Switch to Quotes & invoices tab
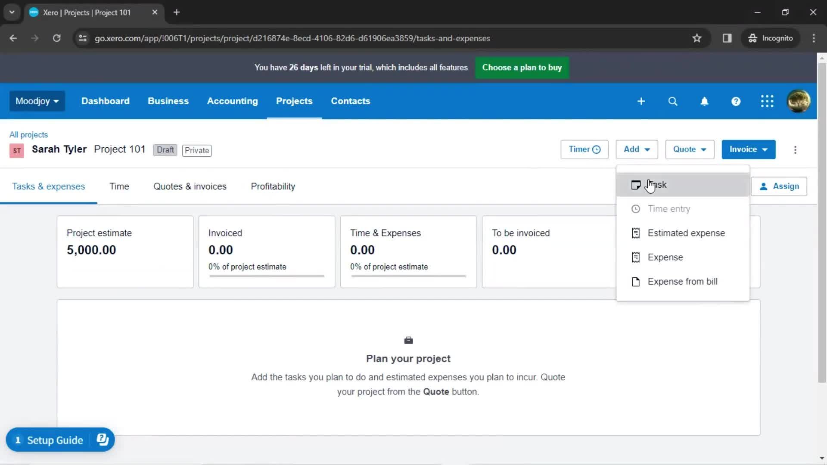This screenshot has width=827, height=465. (x=190, y=186)
